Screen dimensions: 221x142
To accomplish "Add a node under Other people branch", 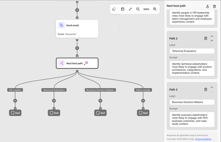I will coord(143,101).
